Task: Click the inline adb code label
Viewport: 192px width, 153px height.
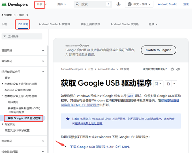Action: pos(131,96)
